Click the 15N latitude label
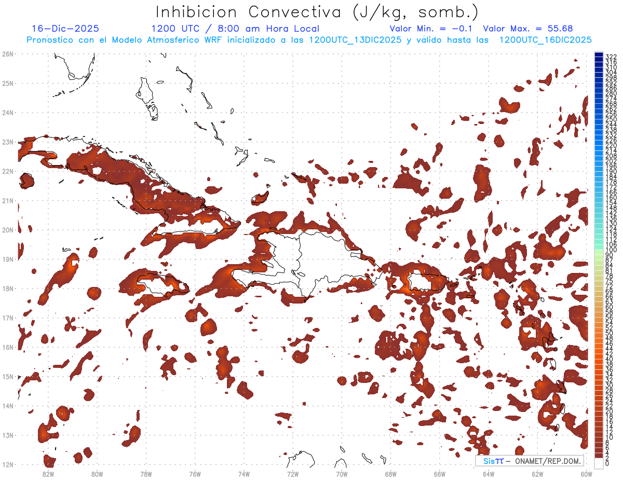Image resolution: width=623 pixels, height=481 pixels. click(x=8, y=376)
